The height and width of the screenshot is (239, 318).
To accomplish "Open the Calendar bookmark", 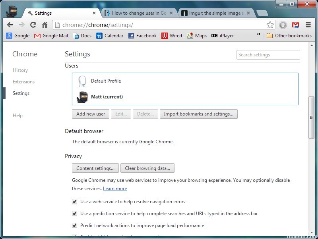I will 110,36.
